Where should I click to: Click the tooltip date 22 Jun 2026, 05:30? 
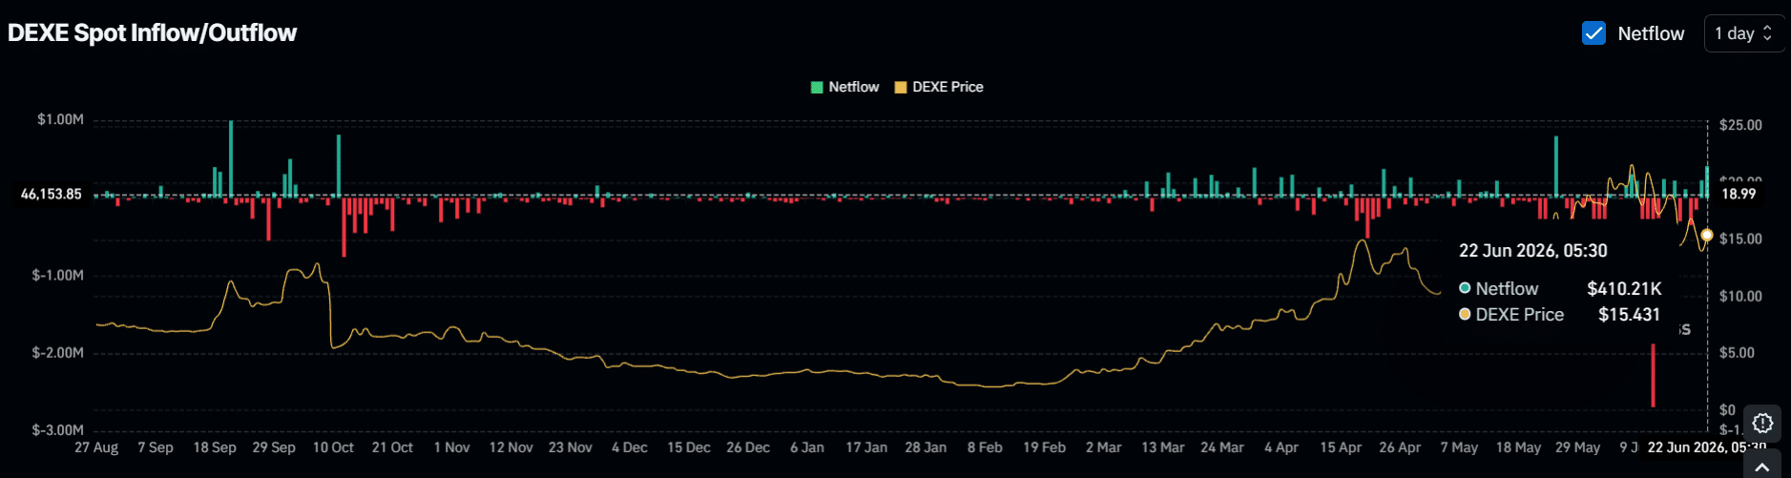point(1532,251)
